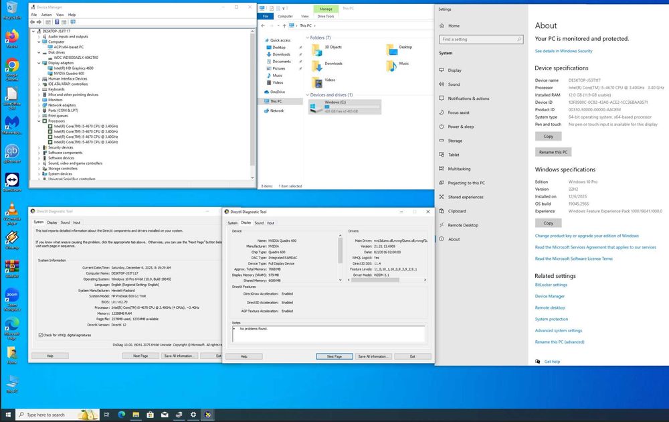
Task: Select OneDrive in Explorer navigation pane
Action: pyautogui.click(x=278, y=92)
